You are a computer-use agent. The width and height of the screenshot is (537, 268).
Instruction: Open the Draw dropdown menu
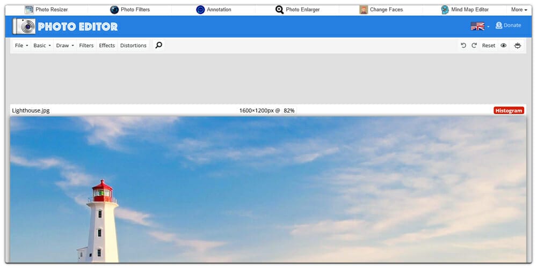[65, 46]
